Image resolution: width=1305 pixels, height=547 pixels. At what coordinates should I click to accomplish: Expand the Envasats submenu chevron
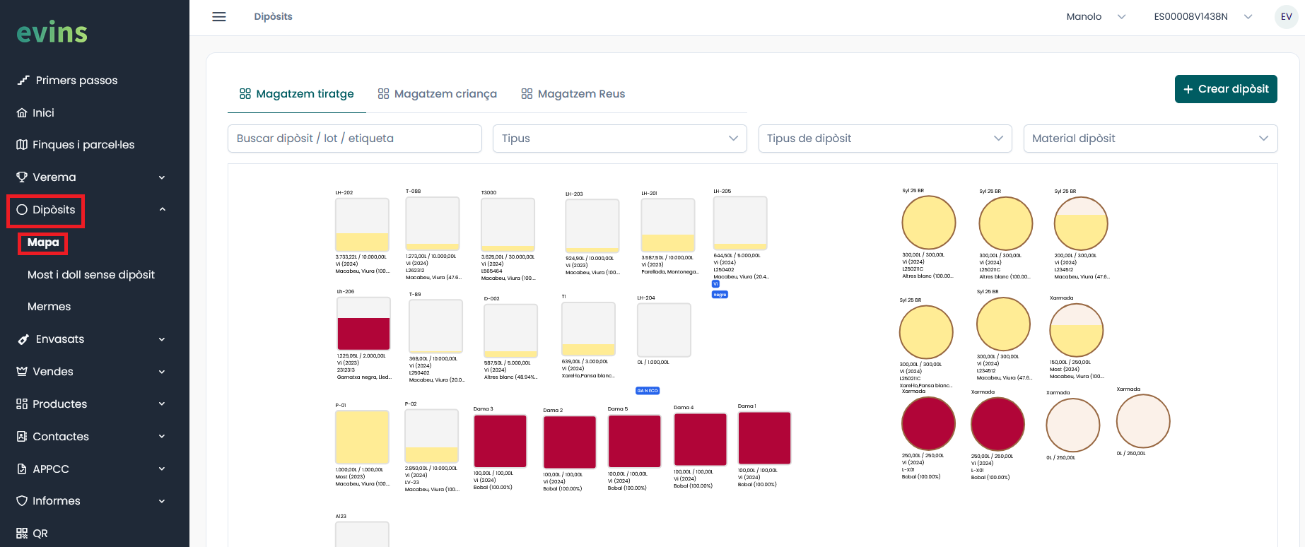click(162, 339)
